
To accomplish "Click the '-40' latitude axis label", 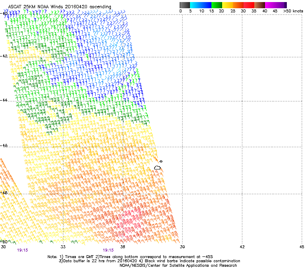I will [4, 14].
